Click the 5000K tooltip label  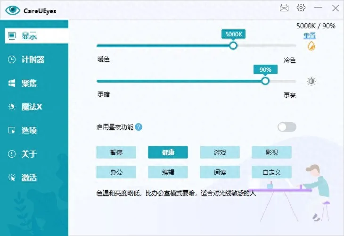(x=233, y=34)
